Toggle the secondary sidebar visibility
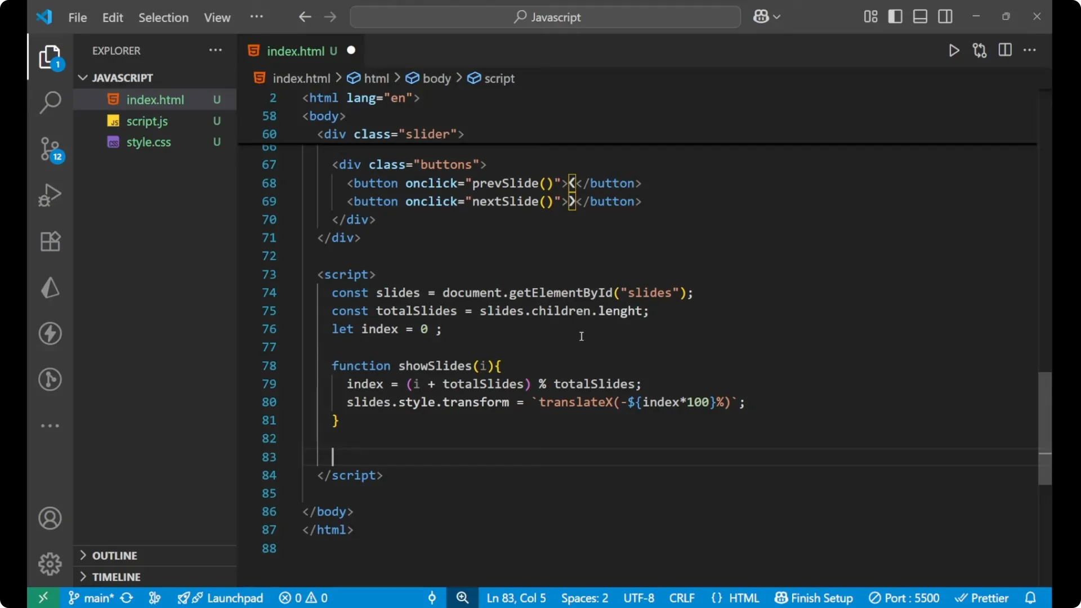Screen dimensions: 1081x608 945,16
